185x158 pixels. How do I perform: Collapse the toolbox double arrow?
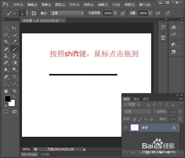click(x=3, y=19)
